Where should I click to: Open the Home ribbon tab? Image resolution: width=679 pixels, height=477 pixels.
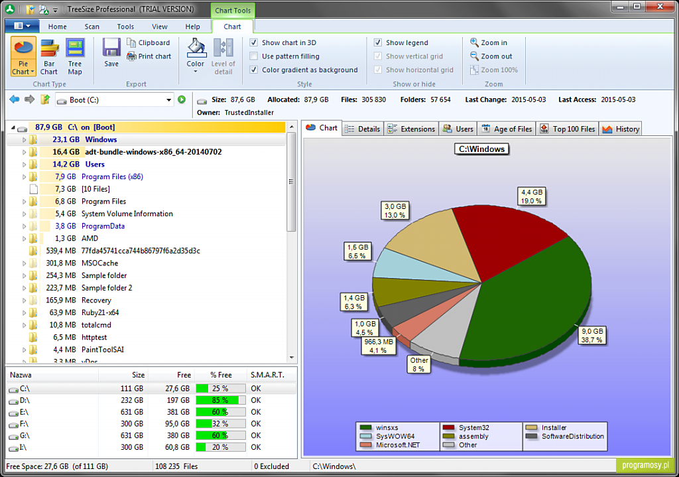click(x=58, y=27)
